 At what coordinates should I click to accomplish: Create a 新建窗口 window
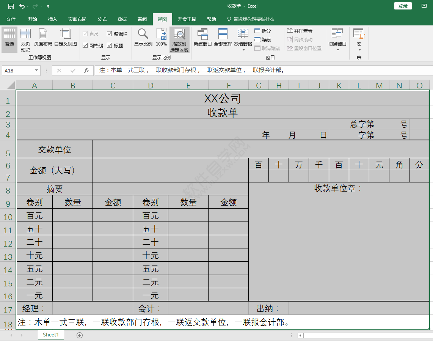[x=203, y=38]
